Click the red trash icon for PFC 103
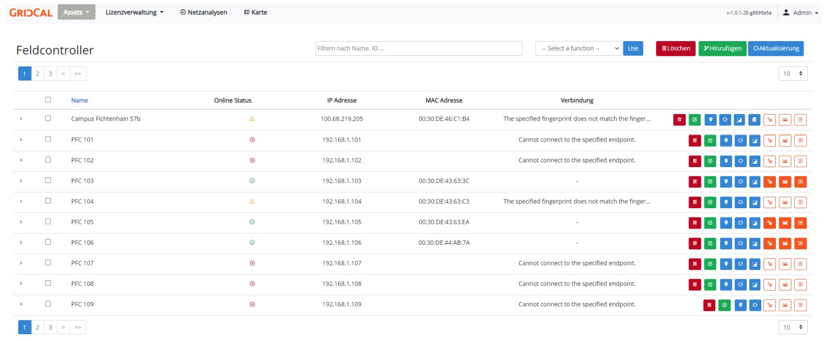 pos(694,182)
